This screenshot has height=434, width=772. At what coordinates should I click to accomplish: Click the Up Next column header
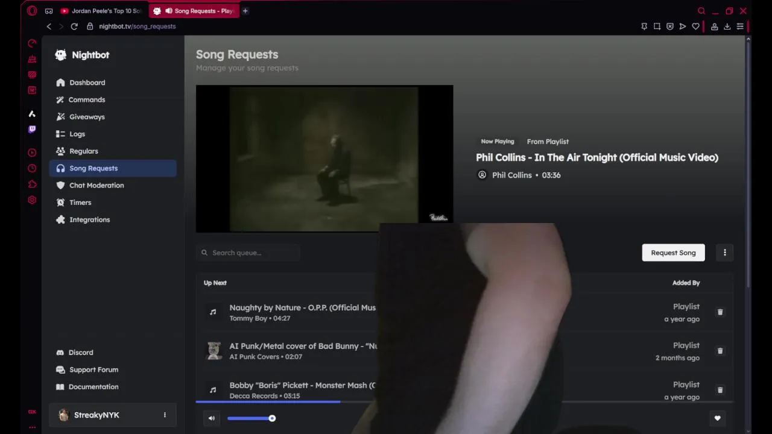click(x=215, y=283)
